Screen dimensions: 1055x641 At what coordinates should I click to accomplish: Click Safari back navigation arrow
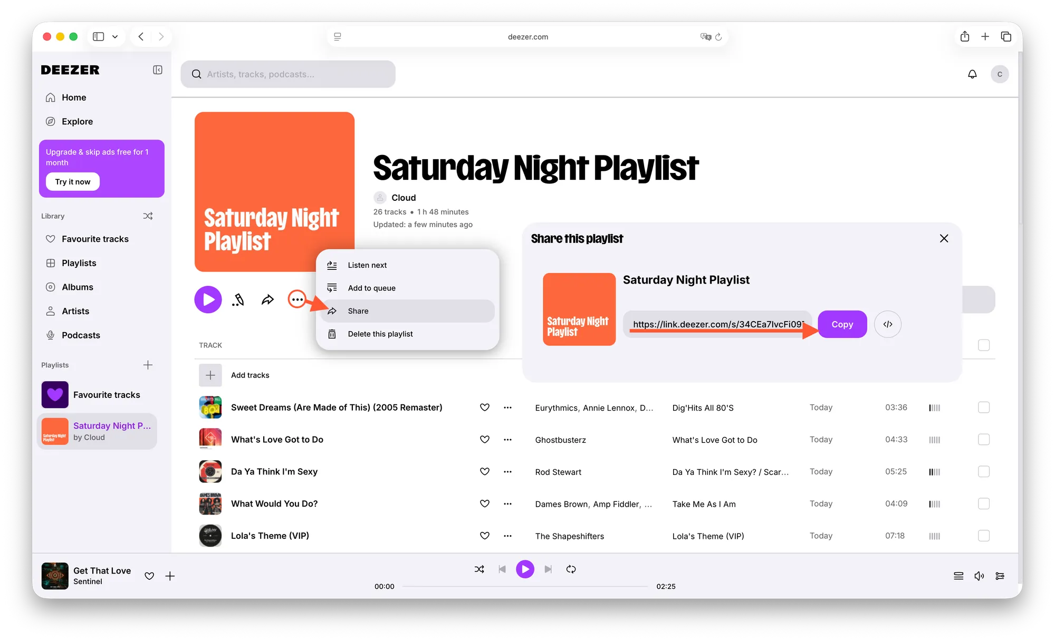141,37
